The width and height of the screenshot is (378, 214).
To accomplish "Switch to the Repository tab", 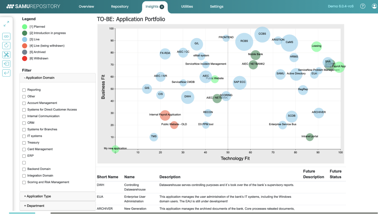I will pyautogui.click(x=120, y=6).
